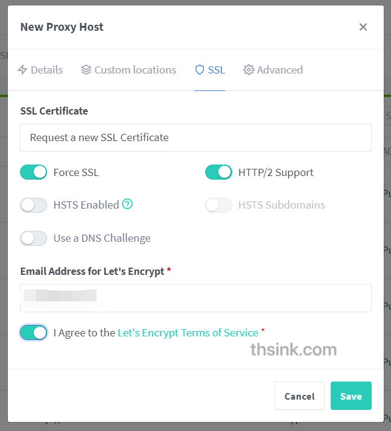This screenshot has height=431, width=391.
Task: Click the gear Advanced icon
Action: [249, 70]
